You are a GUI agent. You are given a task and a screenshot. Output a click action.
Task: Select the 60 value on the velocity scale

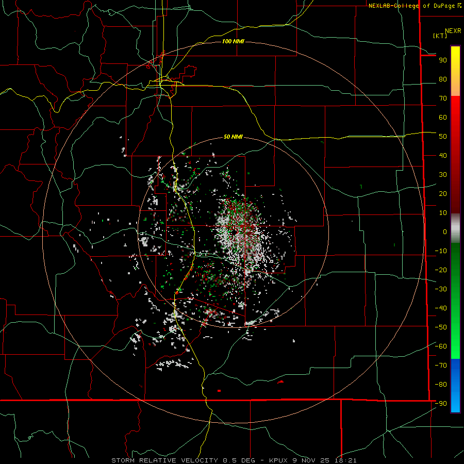pyautogui.click(x=443, y=118)
